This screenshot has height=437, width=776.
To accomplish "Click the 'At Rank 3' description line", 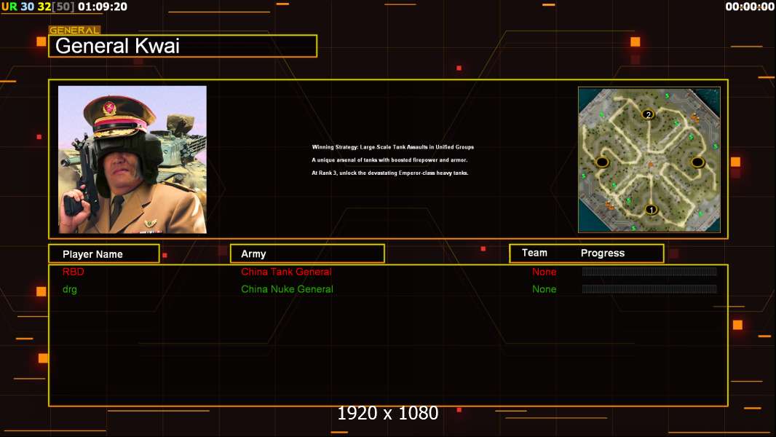I will 390,173.
